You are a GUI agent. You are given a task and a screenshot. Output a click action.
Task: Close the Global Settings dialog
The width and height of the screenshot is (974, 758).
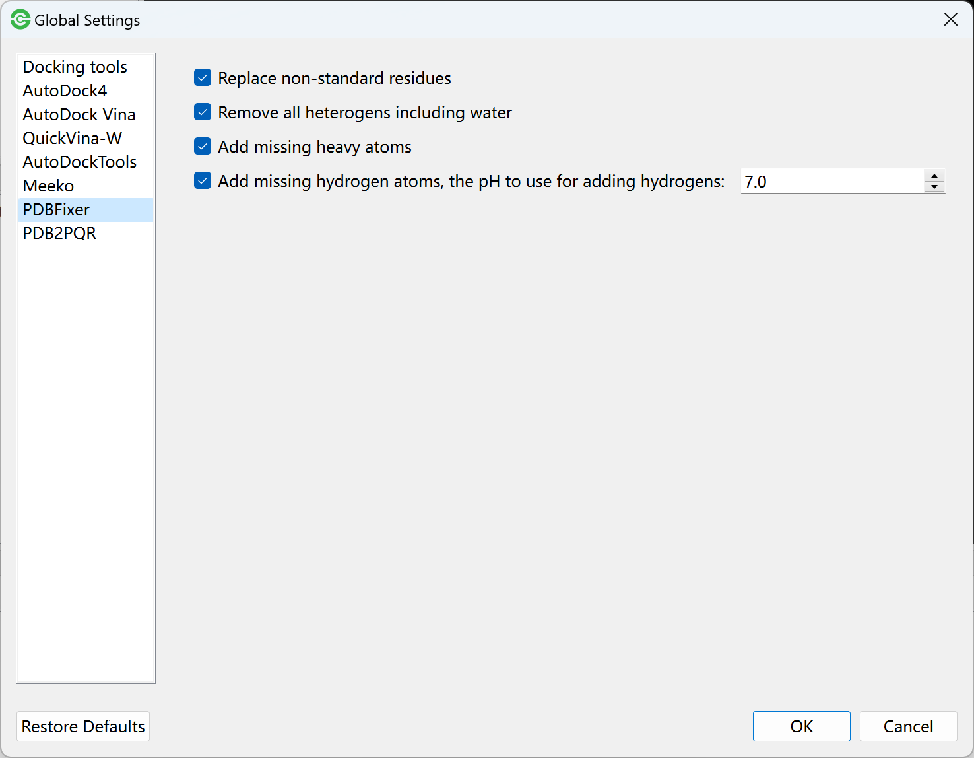point(951,20)
